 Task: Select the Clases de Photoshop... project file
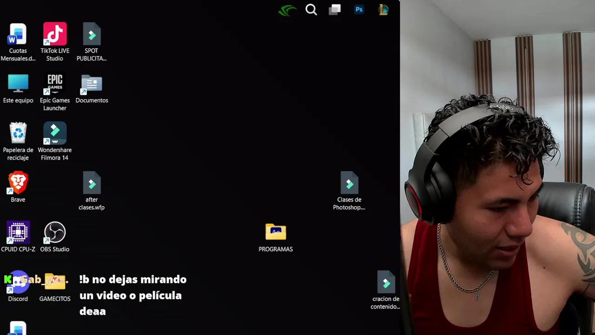[x=349, y=191]
